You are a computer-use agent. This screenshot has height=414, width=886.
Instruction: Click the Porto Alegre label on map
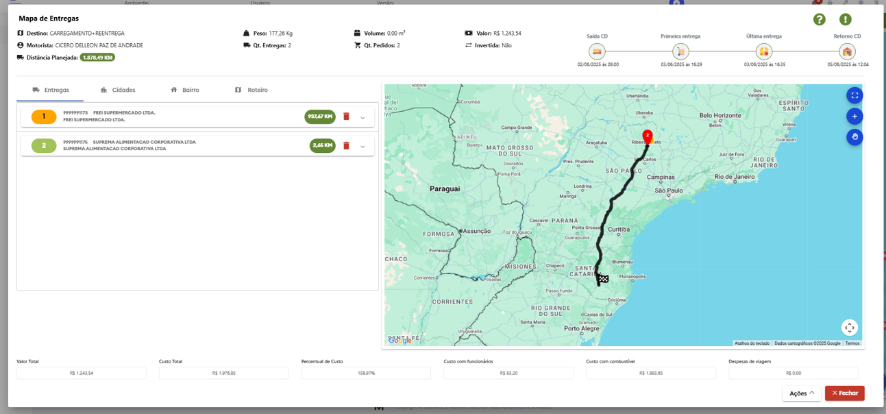(581, 328)
